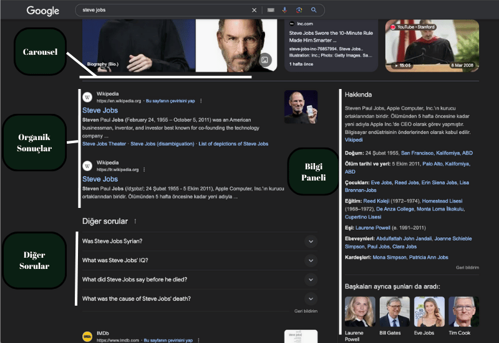
Task: Click the image icon on Steve Jobs photo
Action: click(265, 60)
